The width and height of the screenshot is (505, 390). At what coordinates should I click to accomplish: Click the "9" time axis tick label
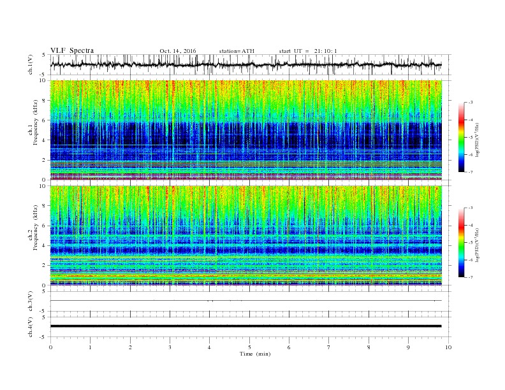408,347
